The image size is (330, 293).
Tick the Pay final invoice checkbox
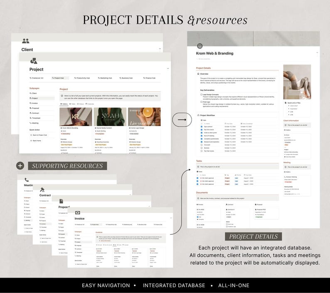coord(202,151)
